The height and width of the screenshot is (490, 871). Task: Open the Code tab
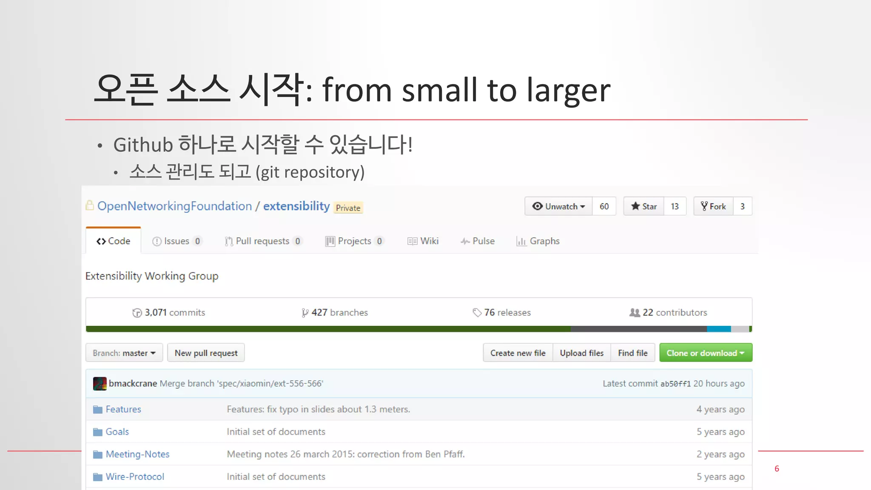pos(113,241)
